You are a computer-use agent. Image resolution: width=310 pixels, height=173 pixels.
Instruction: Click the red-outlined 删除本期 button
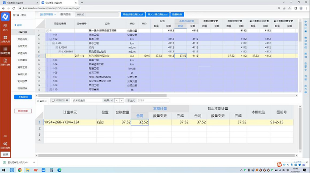(23, 111)
